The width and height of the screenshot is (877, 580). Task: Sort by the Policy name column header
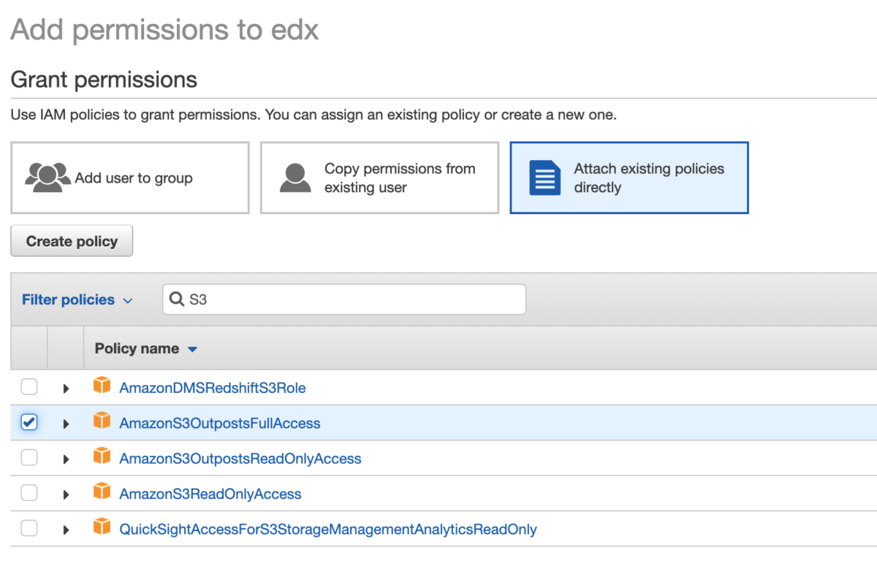click(146, 348)
